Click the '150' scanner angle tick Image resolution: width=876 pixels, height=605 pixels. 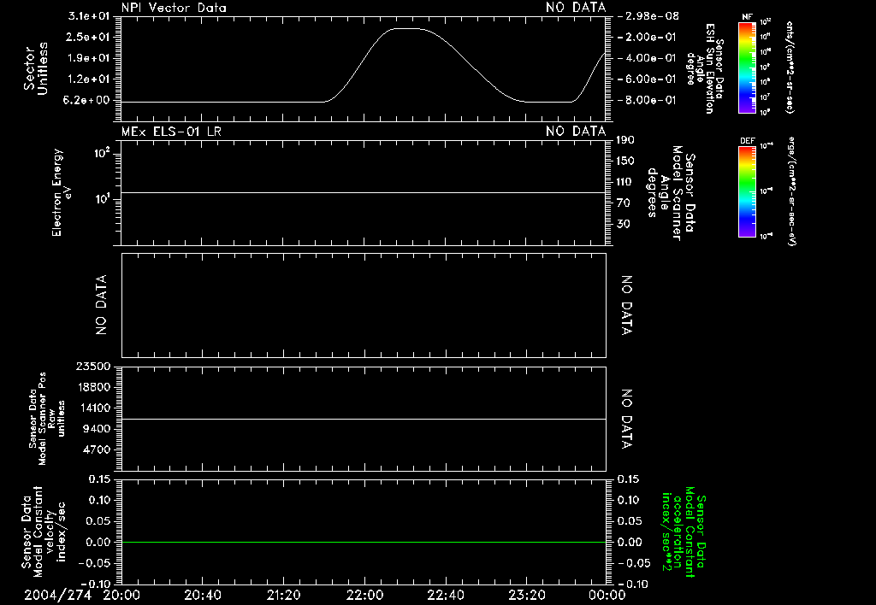625,161
